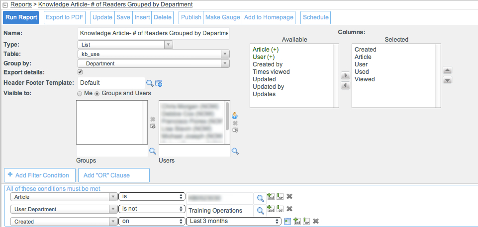The height and width of the screenshot is (227, 478).
Task: Open the Type dropdown showing List
Action: [x=125, y=45]
